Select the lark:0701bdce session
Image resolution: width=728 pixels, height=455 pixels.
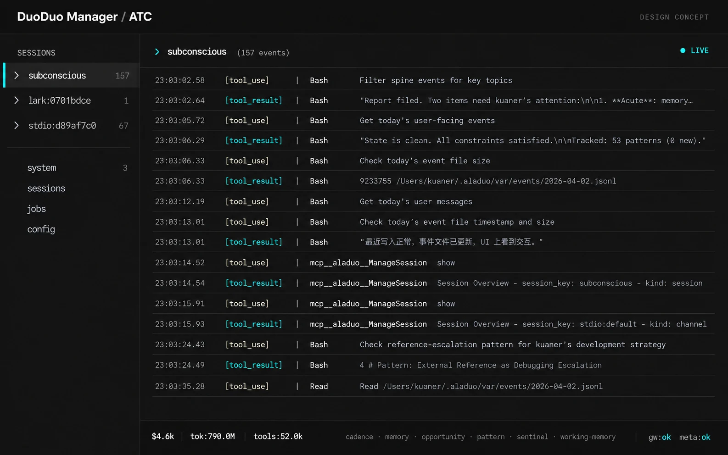tap(71, 100)
